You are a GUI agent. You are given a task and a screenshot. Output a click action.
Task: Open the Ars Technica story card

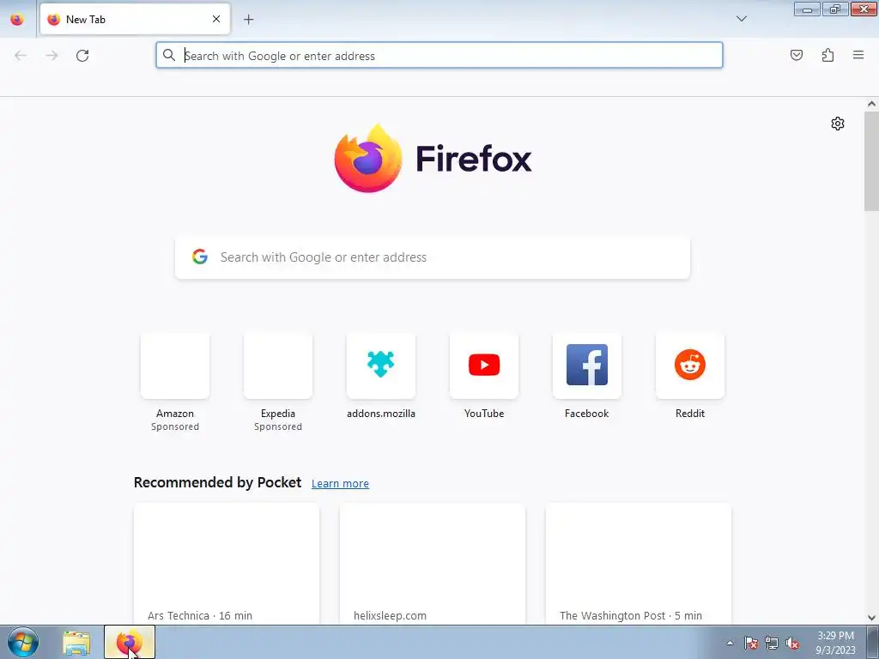click(227, 564)
